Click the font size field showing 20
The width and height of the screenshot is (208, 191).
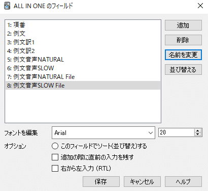click(x=176, y=132)
